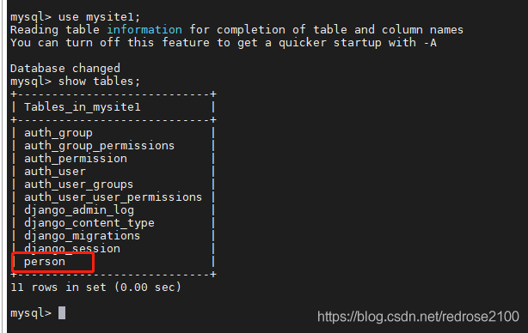Select auth_group_permissions table name

click(100, 146)
